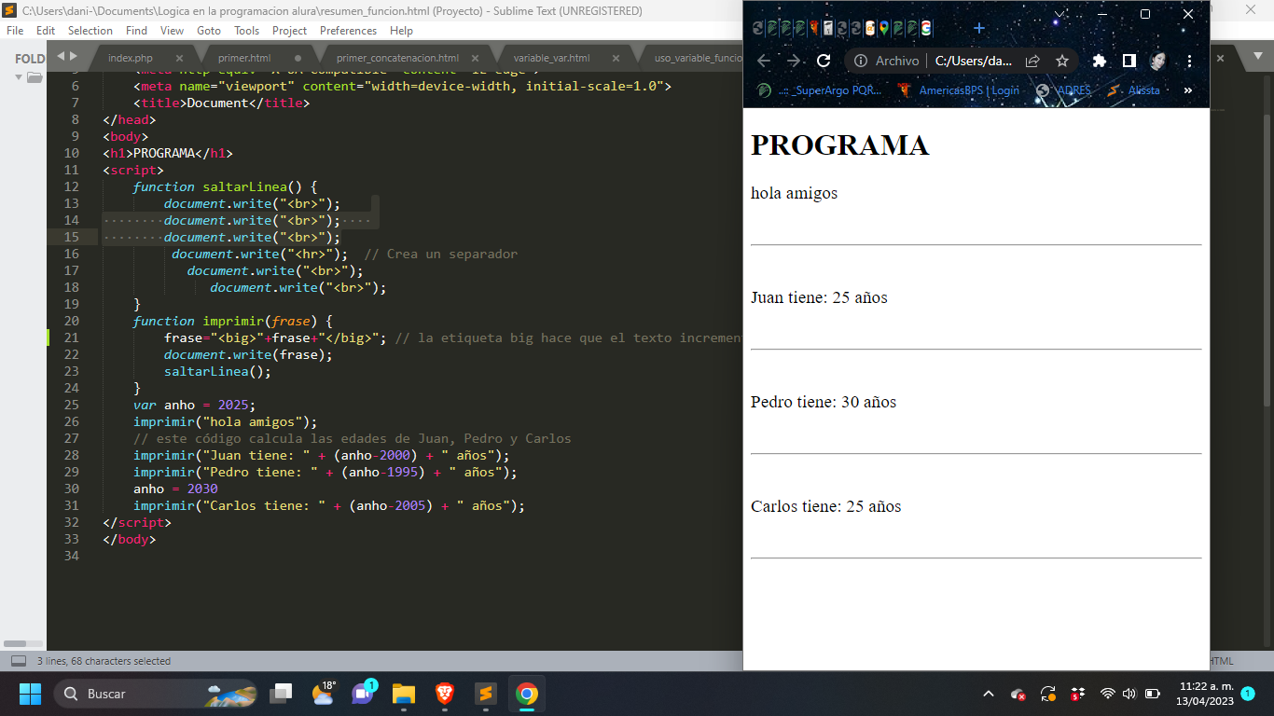Click the Buscar search box on taskbar
Viewport: 1274px width, 716px height.
(158, 694)
